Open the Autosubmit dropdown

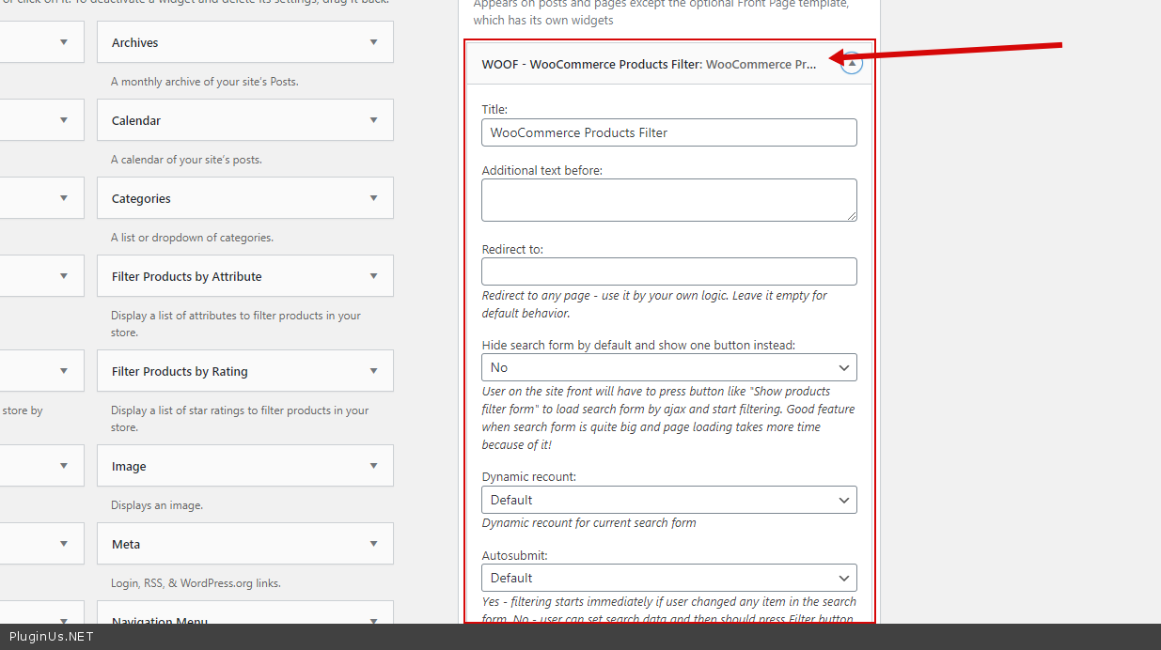pos(668,578)
